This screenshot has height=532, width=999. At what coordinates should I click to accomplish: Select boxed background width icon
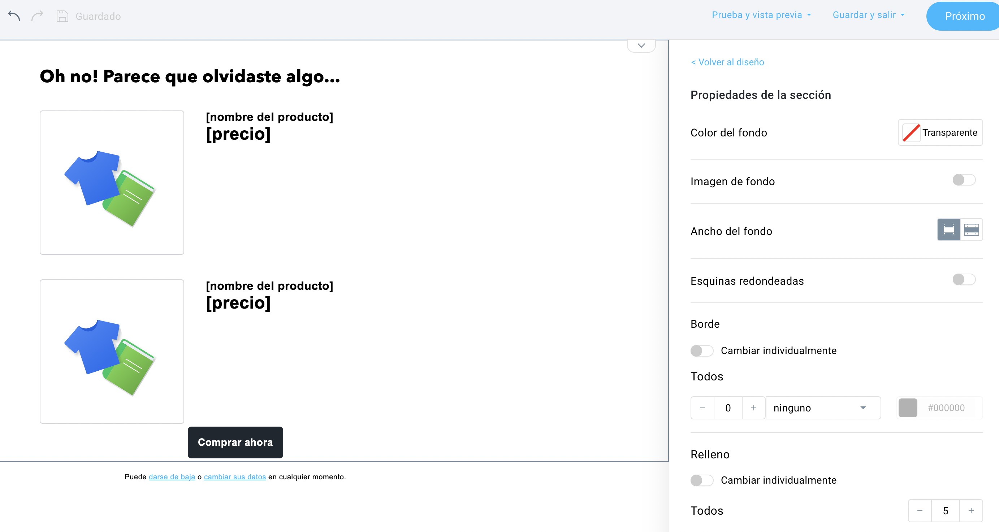point(948,230)
